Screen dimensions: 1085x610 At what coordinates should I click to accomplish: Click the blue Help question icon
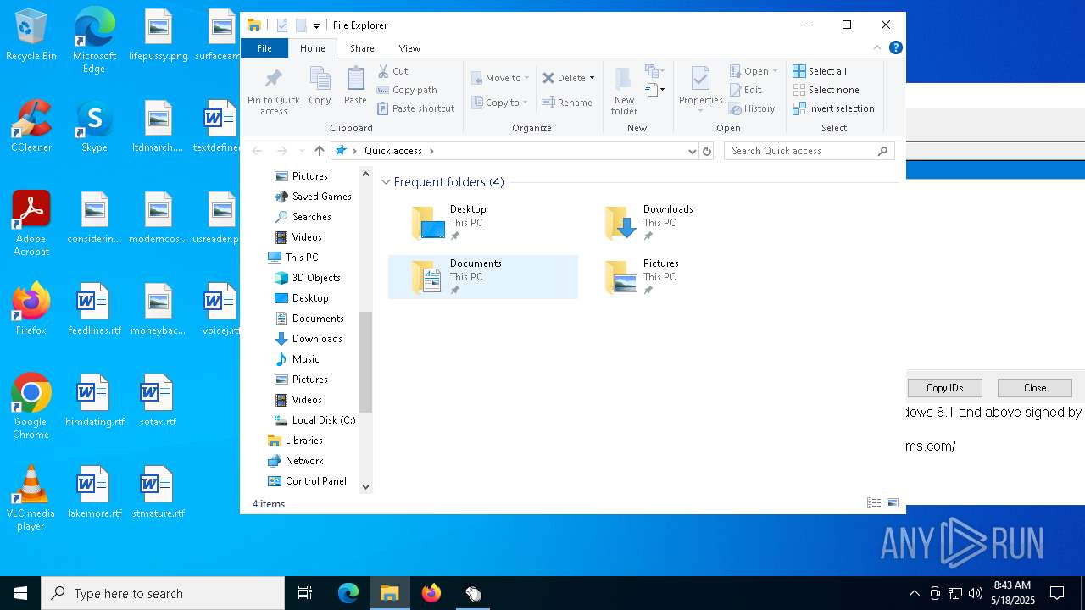click(x=895, y=47)
